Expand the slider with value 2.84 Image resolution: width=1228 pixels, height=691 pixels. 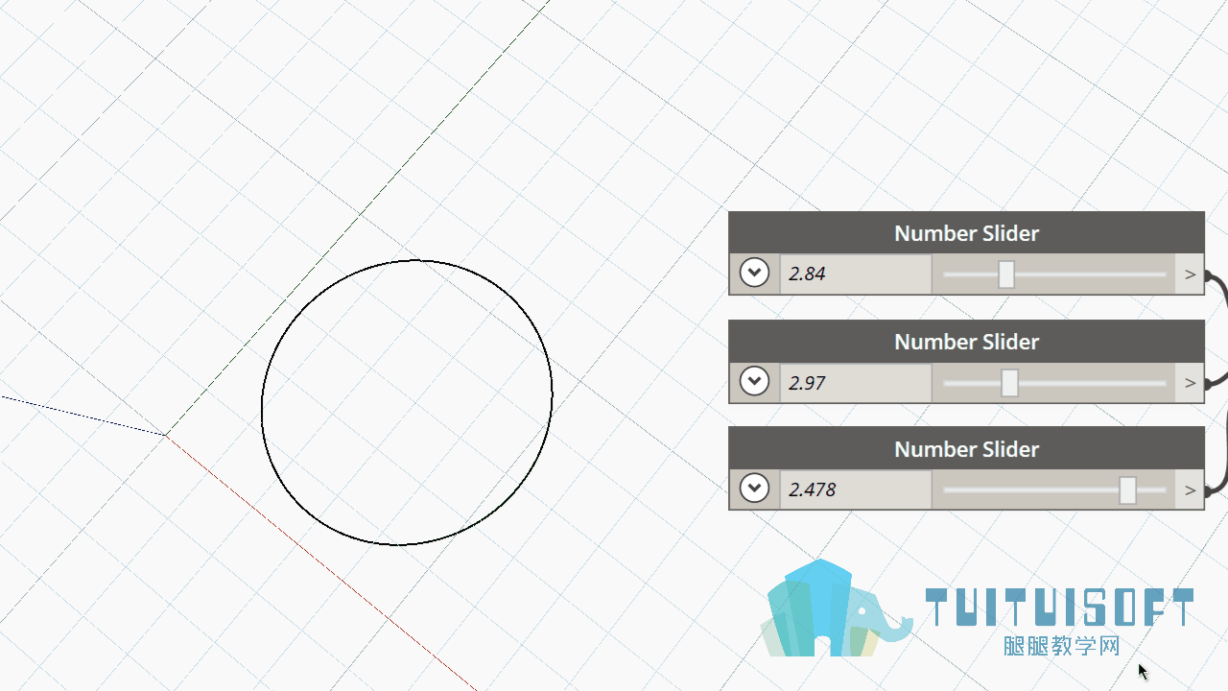point(755,274)
